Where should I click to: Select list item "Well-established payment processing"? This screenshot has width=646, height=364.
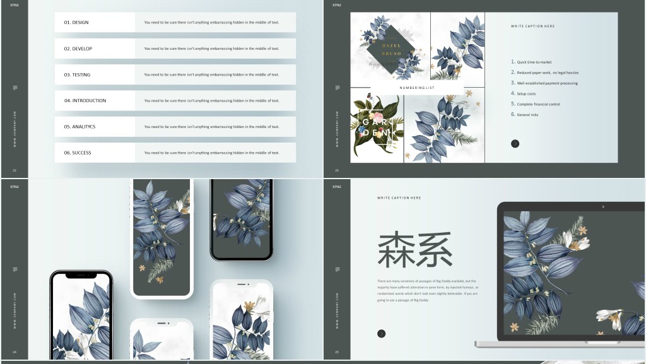pos(544,83)
